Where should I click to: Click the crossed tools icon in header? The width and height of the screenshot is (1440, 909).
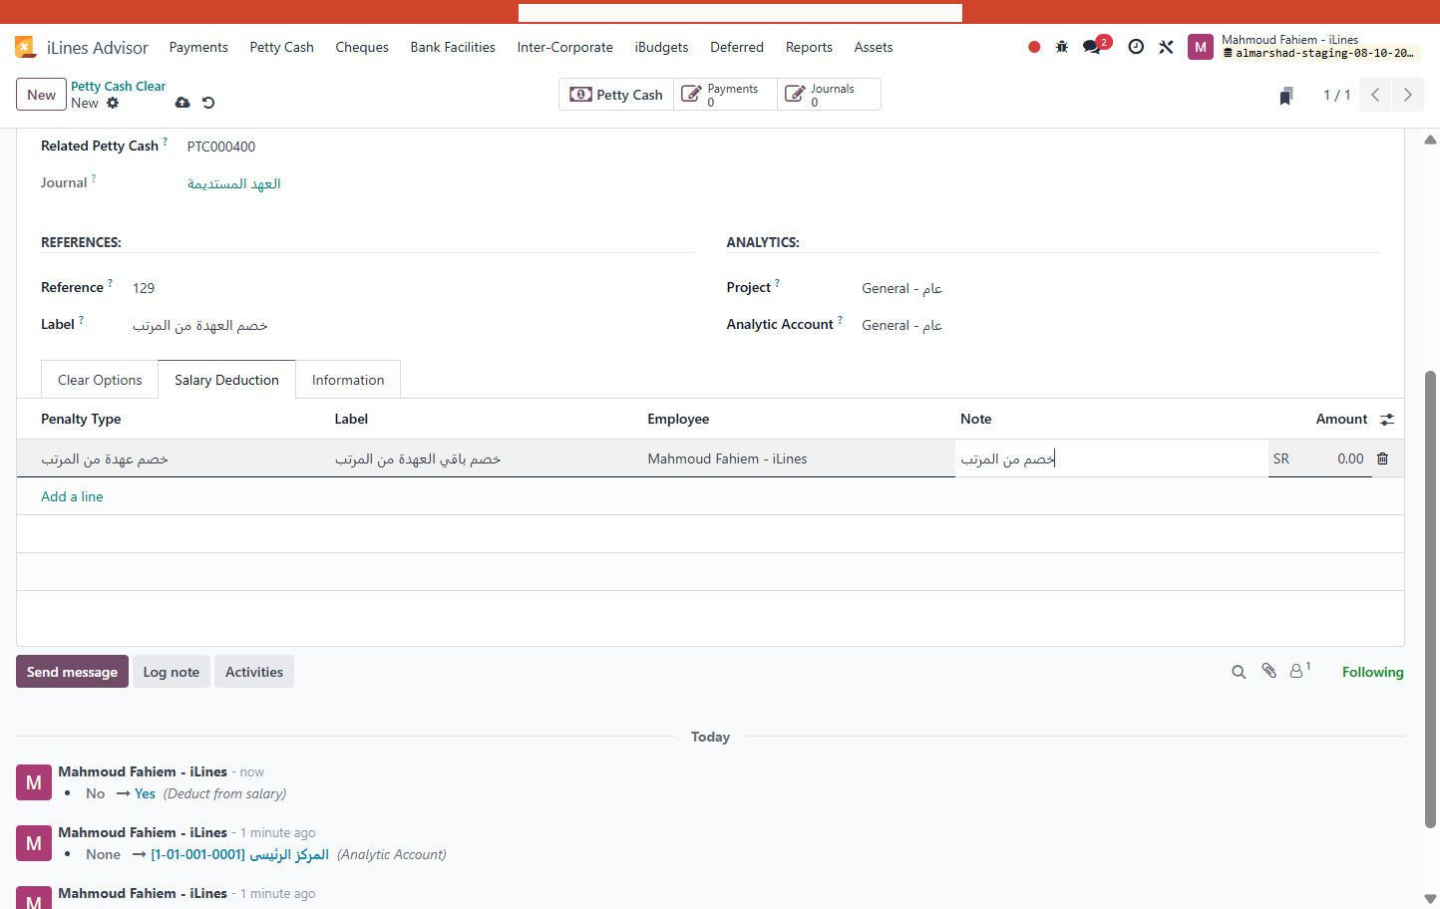pos(1166,47)
